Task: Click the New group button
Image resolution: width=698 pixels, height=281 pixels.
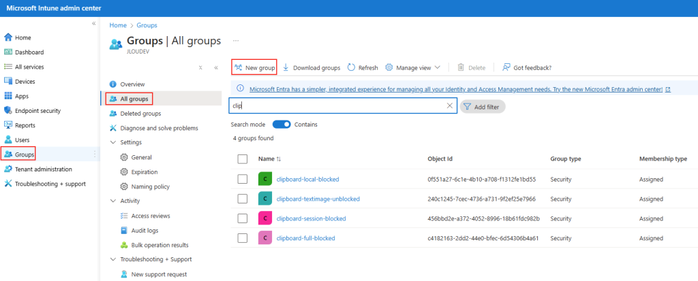Action: (254, 67)
